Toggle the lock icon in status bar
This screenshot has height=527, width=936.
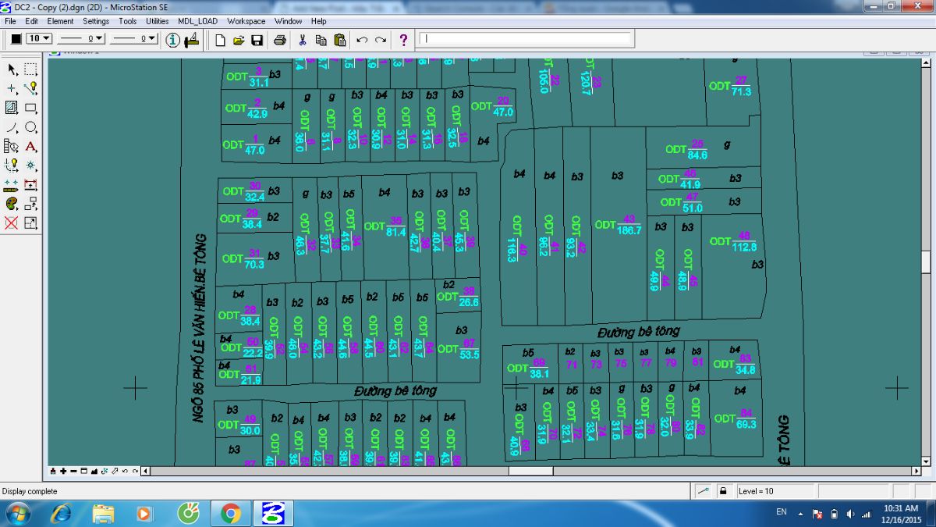click(x=723, y=491)
